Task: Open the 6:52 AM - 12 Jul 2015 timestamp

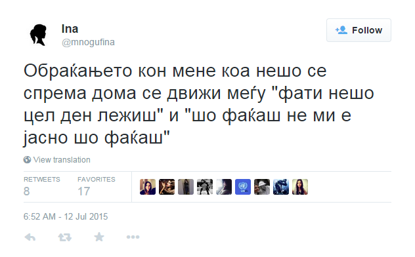Action: tap(66, 216)
